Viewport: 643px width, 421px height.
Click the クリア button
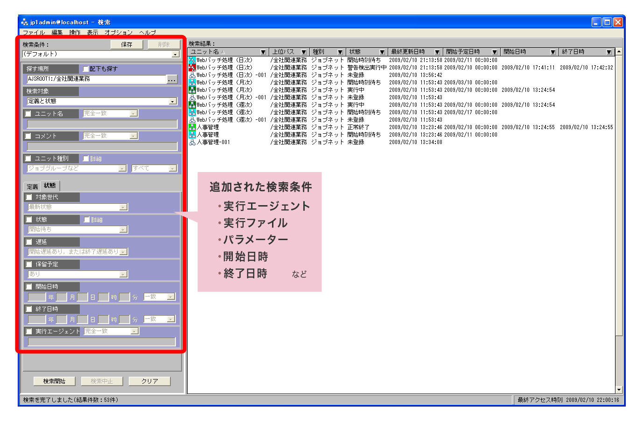point(149,381)
